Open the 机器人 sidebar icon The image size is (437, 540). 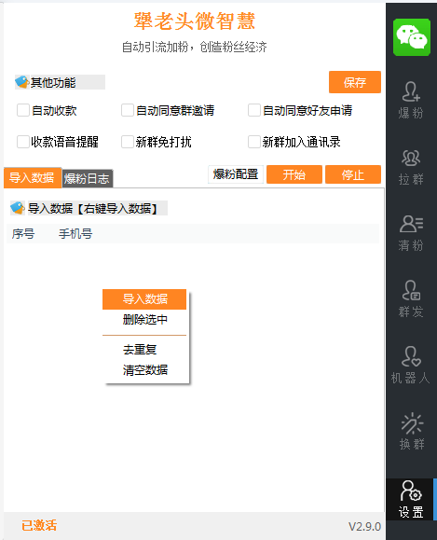tap(411, 365)
